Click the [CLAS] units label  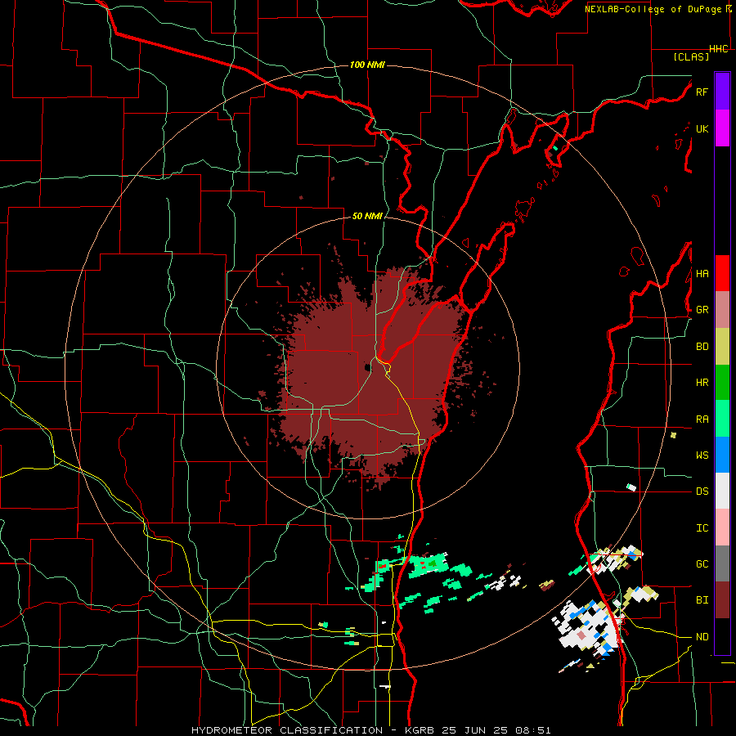click(691, 56)
